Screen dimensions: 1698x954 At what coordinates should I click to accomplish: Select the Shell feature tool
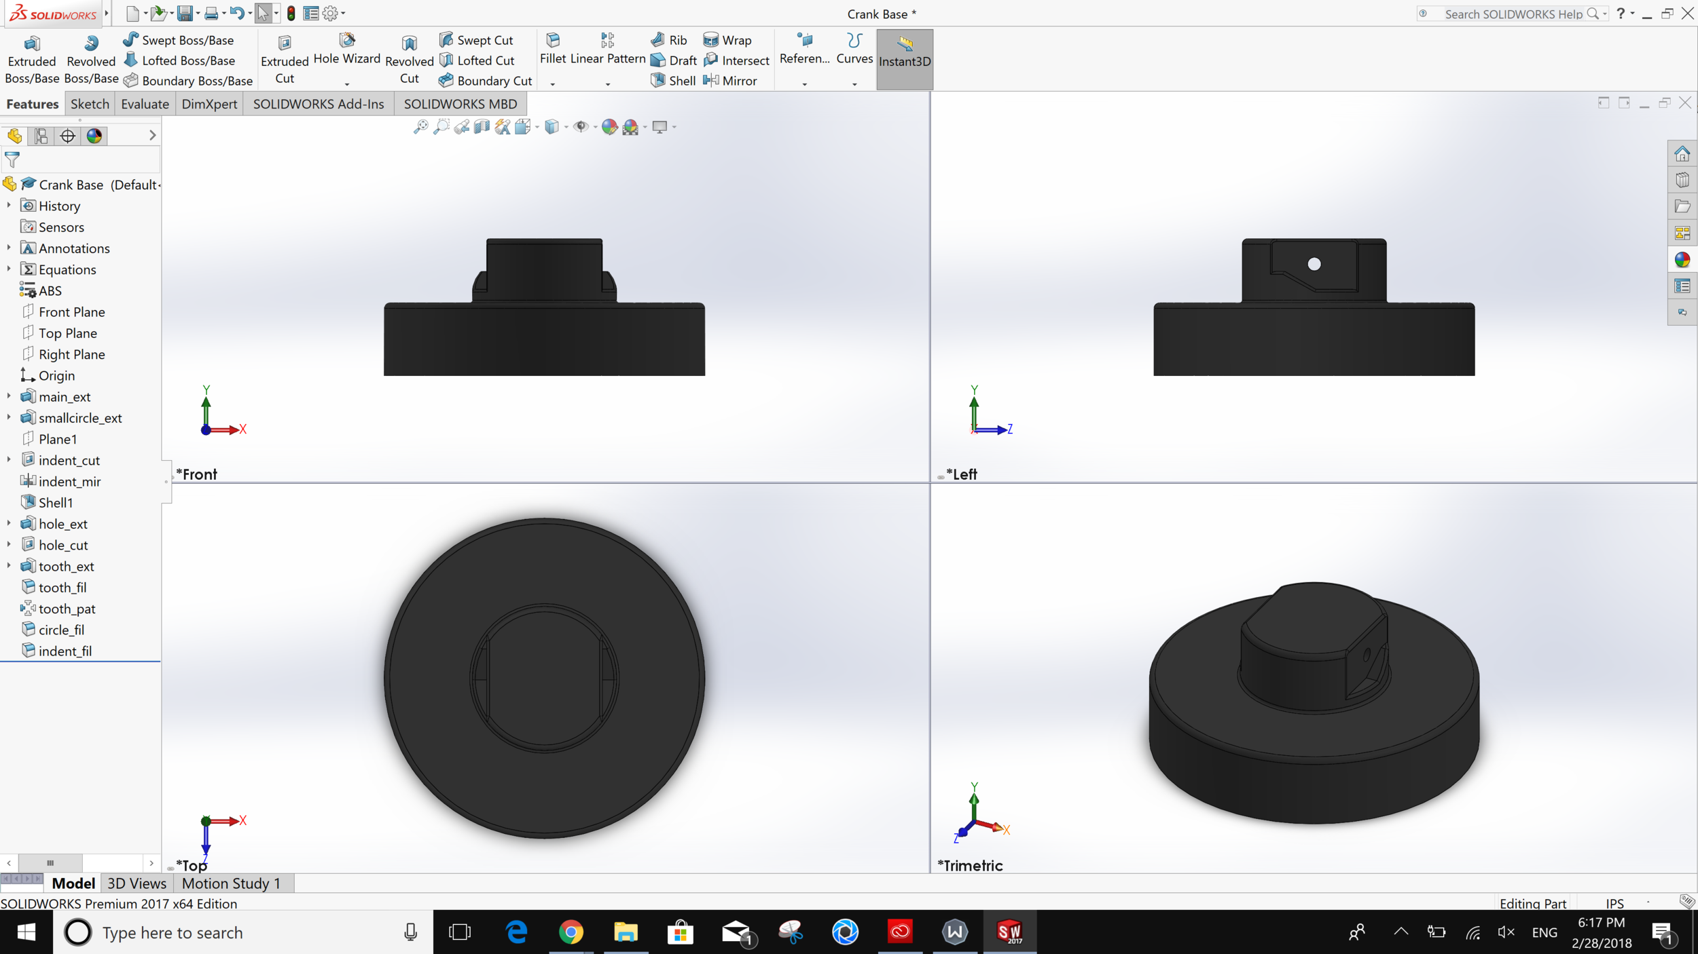tap(673, 81)
